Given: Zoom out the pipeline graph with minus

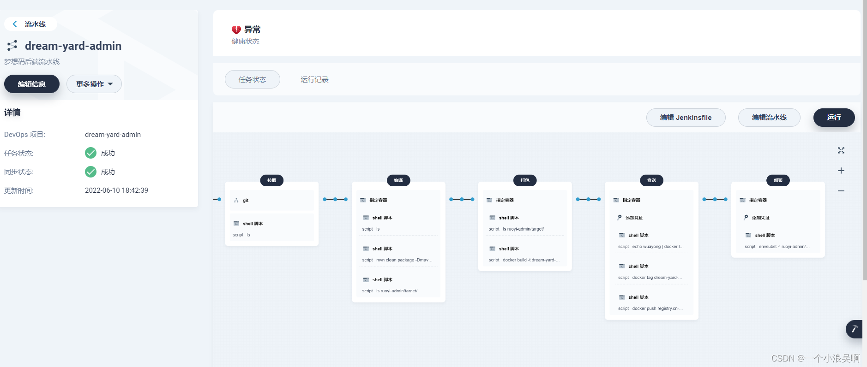Looking at the screenshot, I should click(841, 191).
